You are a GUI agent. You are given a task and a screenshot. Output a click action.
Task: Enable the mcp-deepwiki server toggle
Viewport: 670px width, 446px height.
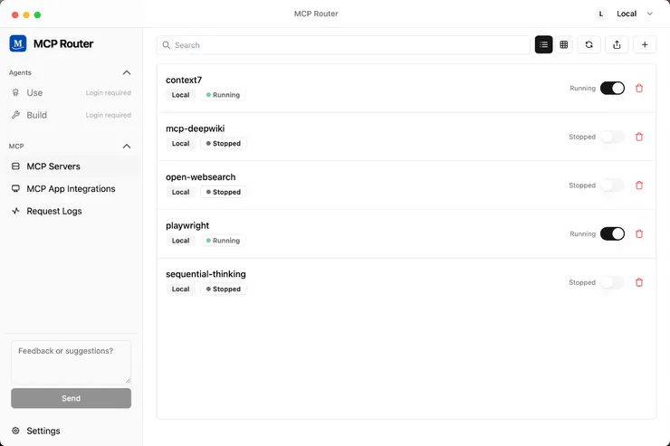(x=612, y=138)
